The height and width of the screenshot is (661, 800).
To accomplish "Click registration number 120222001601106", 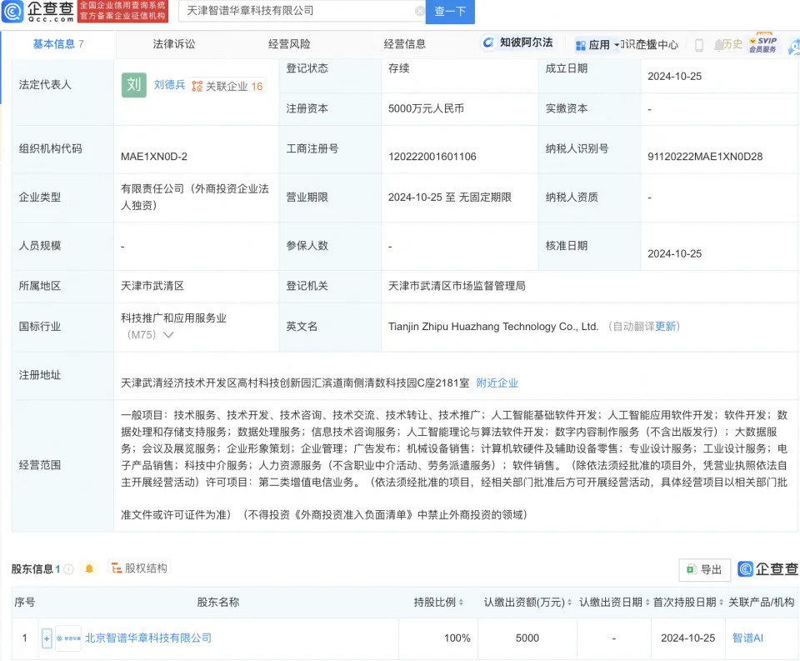I will tap(432, 157).
